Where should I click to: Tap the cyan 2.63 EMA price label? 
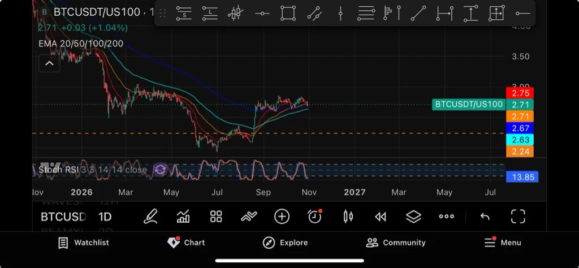[x=520, y=140]
